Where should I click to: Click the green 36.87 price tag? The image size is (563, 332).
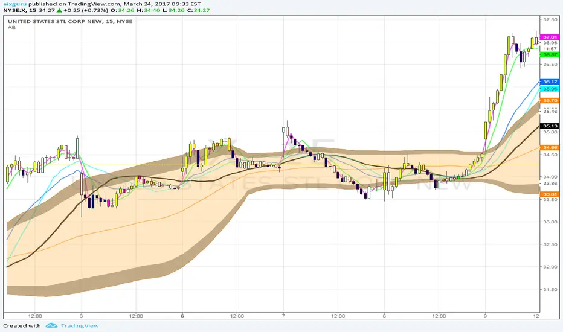click(550, 54)
